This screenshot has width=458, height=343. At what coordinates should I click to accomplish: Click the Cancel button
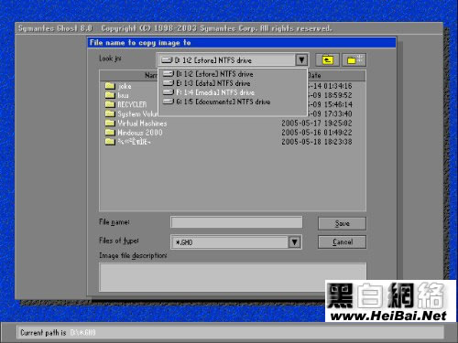(342, 242)
